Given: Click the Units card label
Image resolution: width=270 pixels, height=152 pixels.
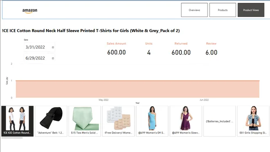Looking at the screenshot, I should [149, 43].
